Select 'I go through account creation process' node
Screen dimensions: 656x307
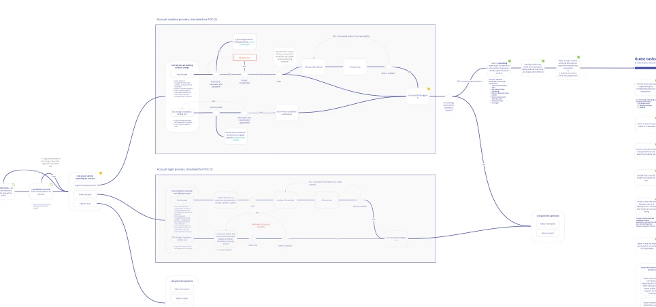(x=244, y=41)
